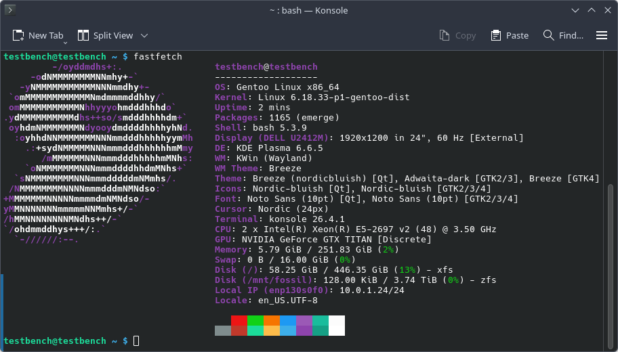
Task: Click the 'DE: KDE Plasma 6.6.5' line
Action: [269, 148]
